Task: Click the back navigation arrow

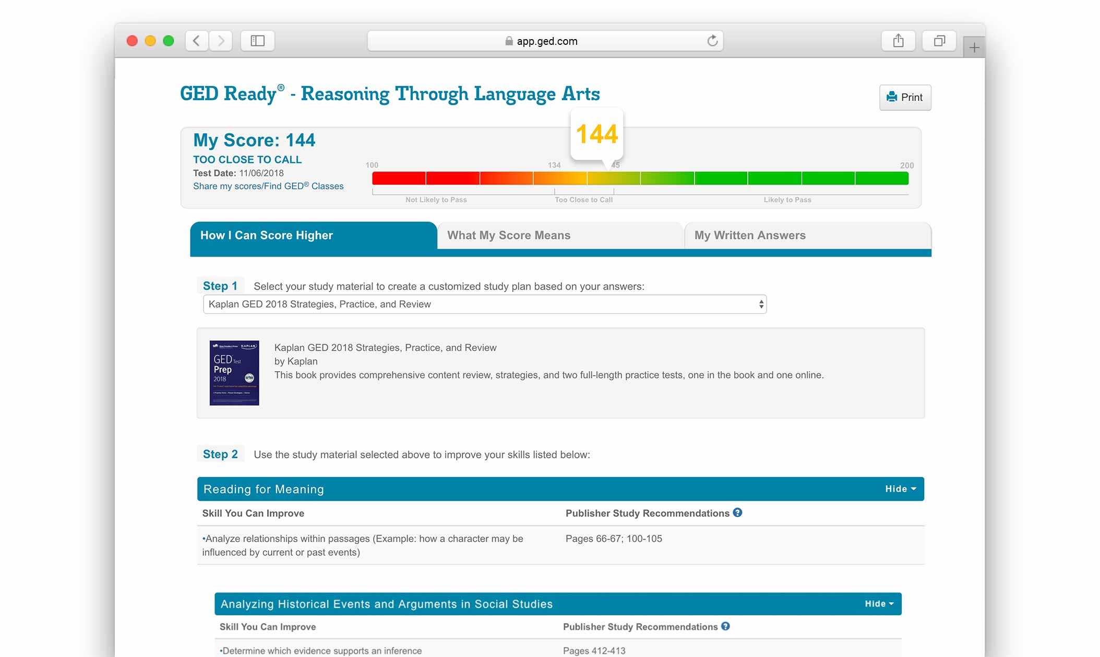Action: (196, 41)
